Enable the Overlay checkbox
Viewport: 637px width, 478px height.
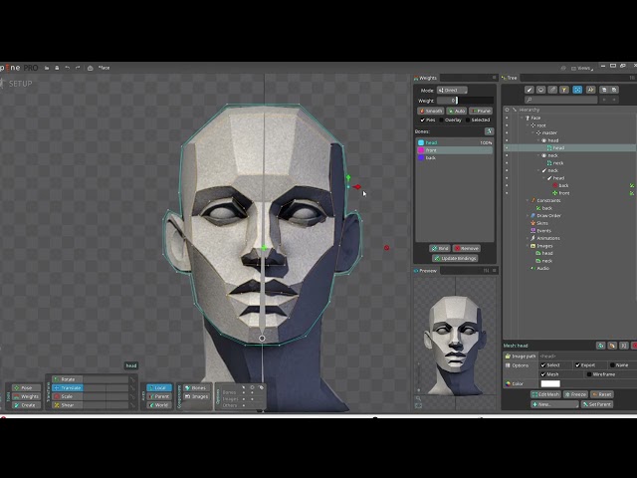click(x=442, y=119)
